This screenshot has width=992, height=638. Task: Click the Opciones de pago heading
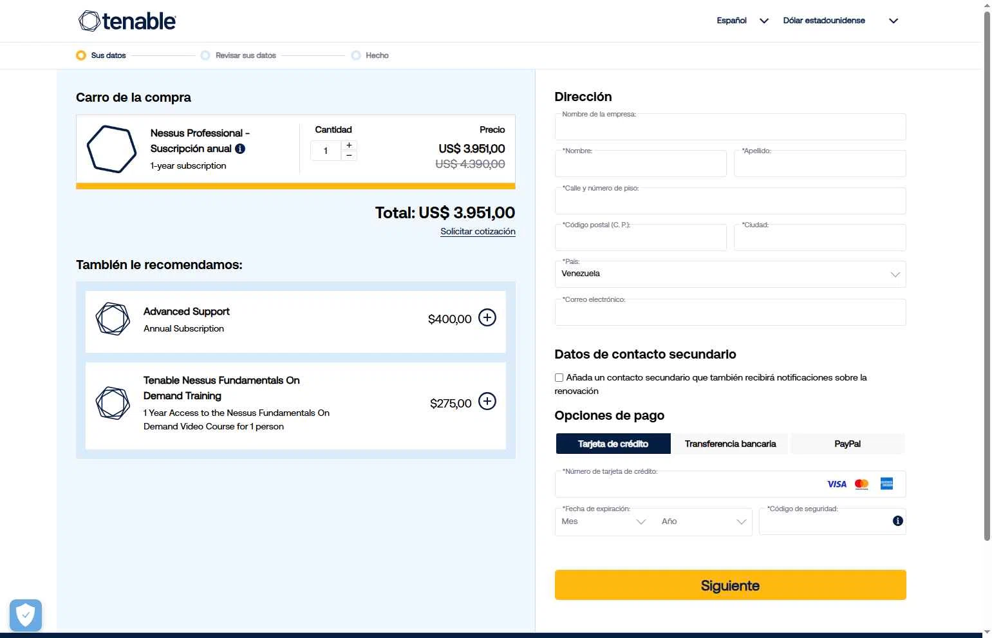coord(609,415)
